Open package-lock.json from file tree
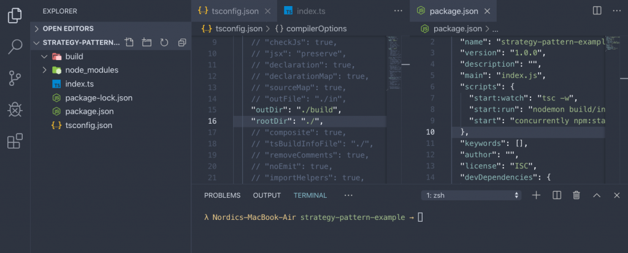The width and height of the screenshot is (628, 253). tap(99, 97)
